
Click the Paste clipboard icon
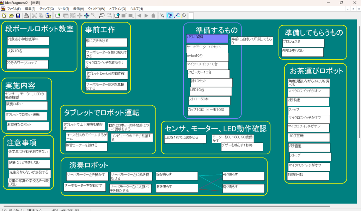coord(48,15)
